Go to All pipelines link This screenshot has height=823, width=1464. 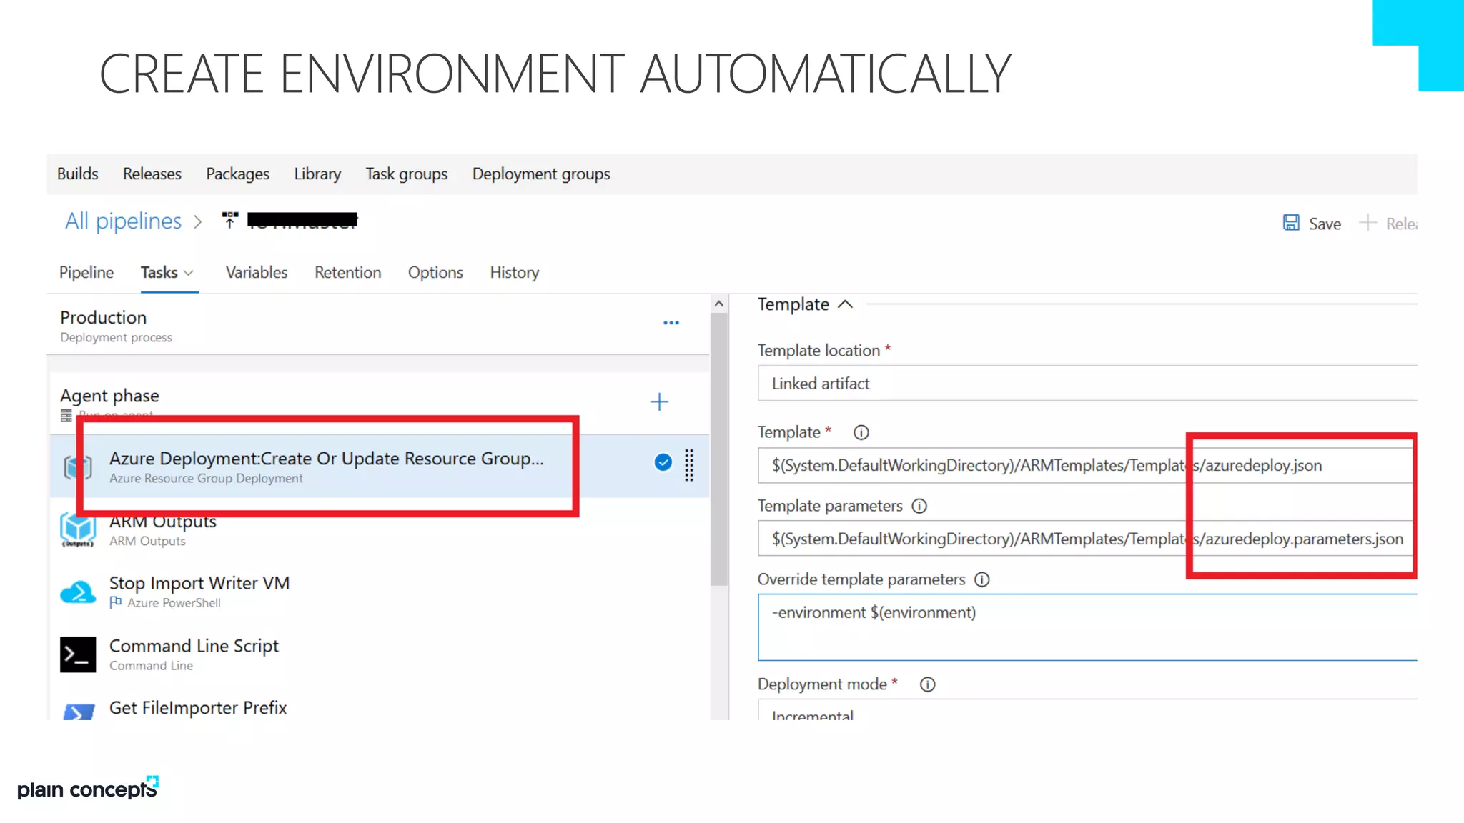(123, 221)
